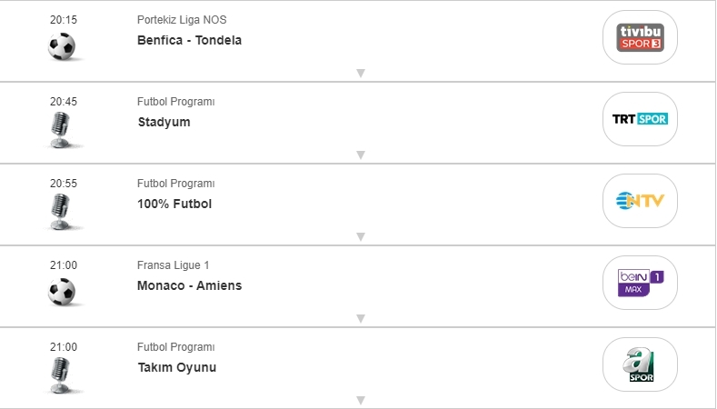Expand the 100% Futbol row arrow
Screen dimensions: 717x409
click(x=360, y=236)
